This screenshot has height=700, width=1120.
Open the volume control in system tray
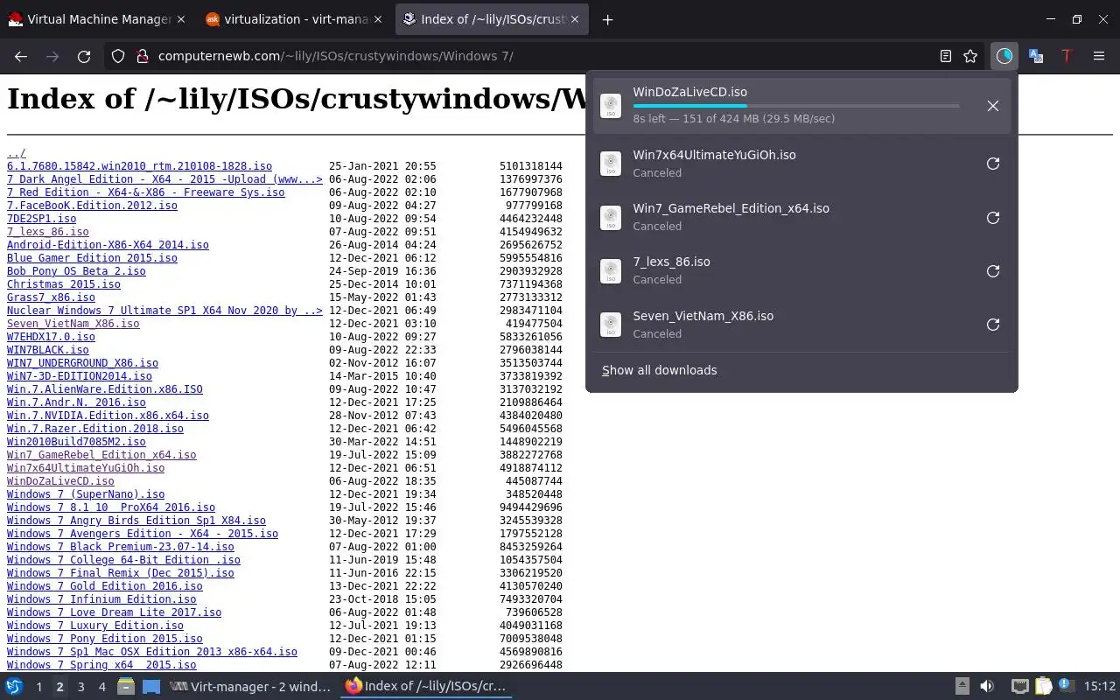(x=986, y=687)
